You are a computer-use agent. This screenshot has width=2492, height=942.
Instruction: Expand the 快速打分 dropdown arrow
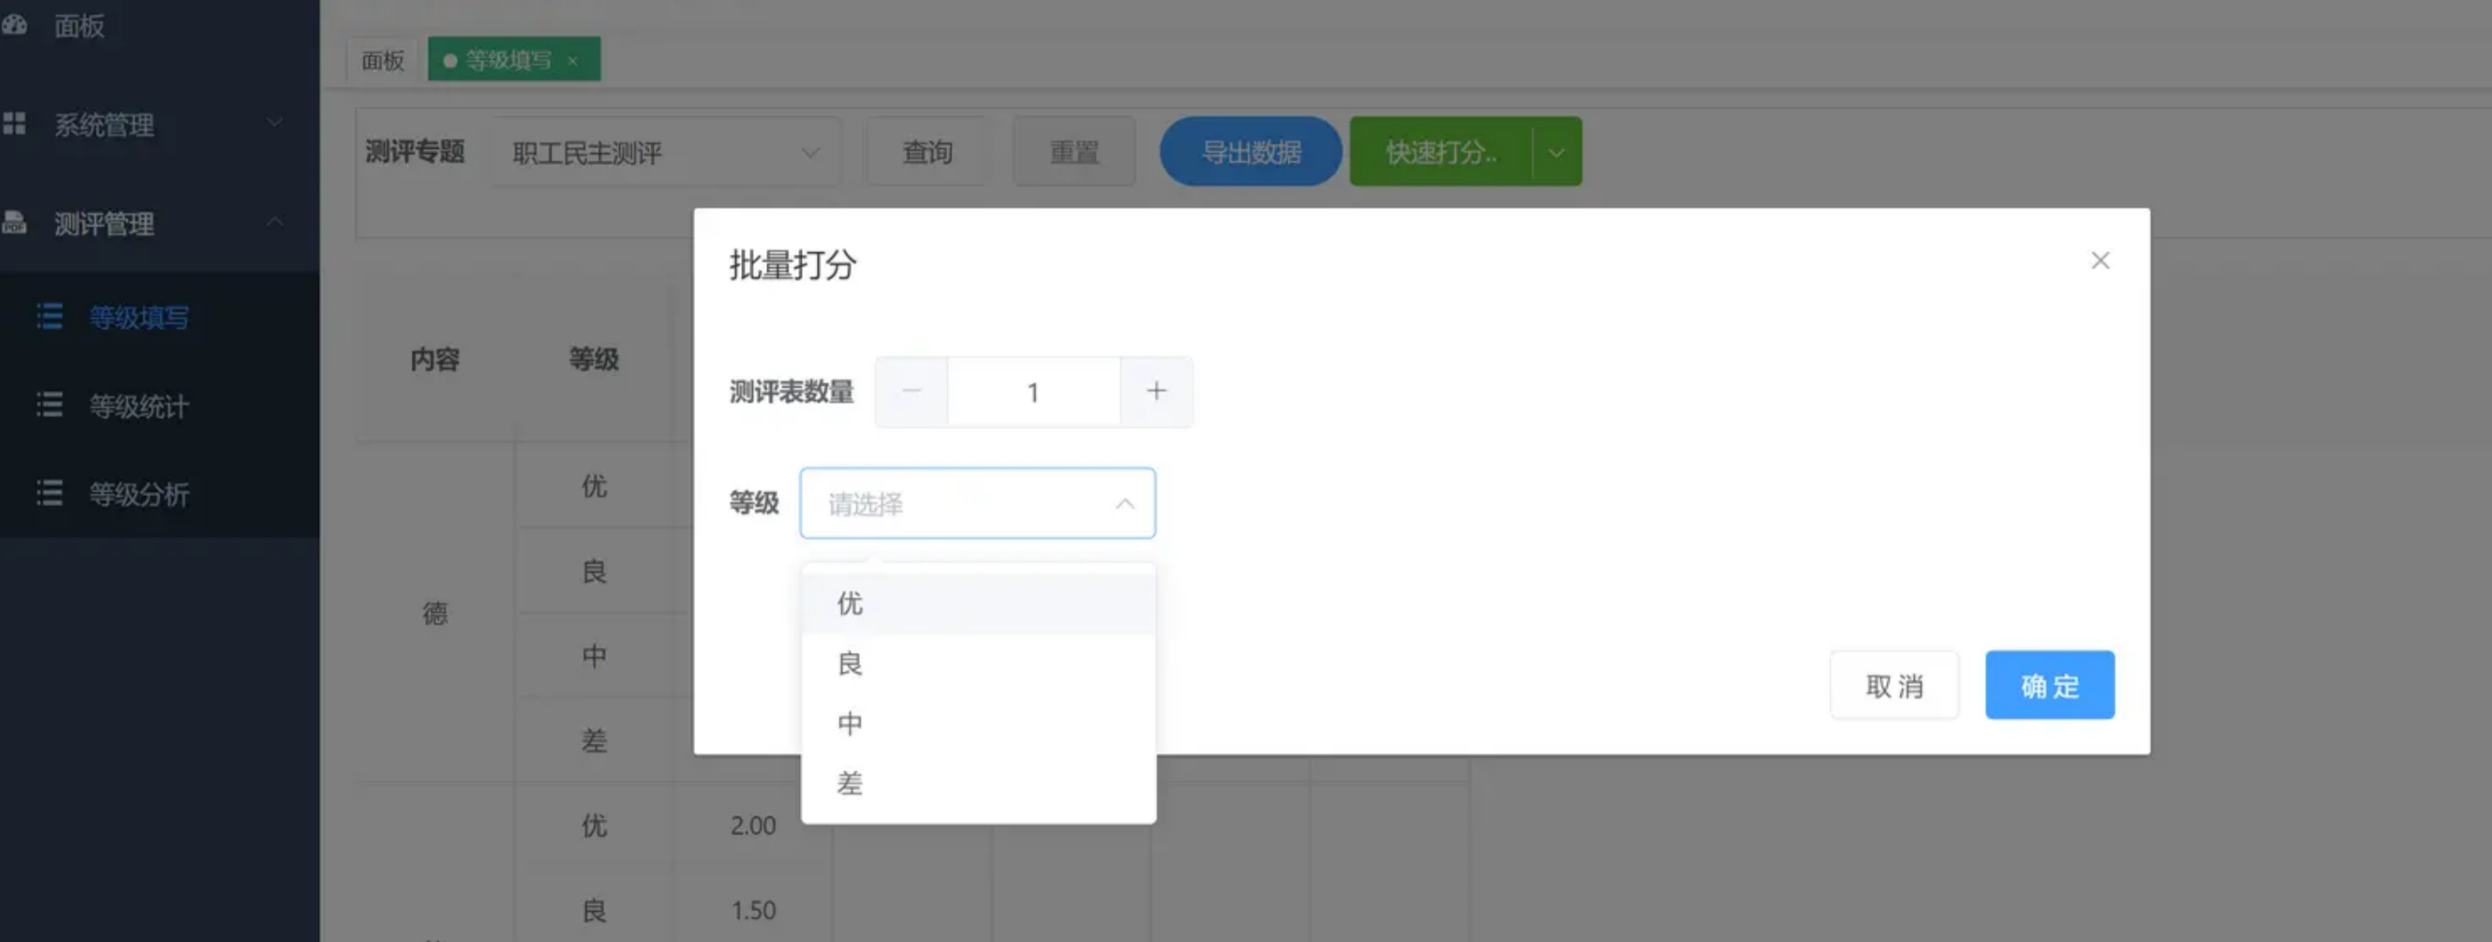(x=1556, y=152)
